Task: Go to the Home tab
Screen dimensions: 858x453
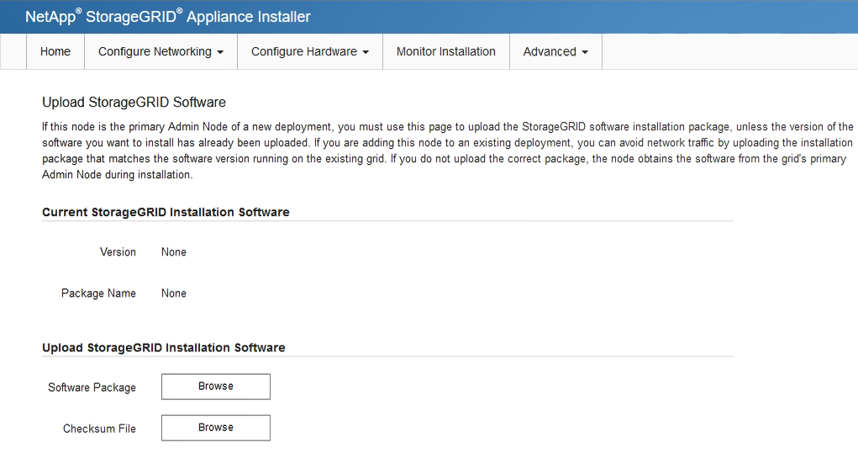Action: [55, 51]
